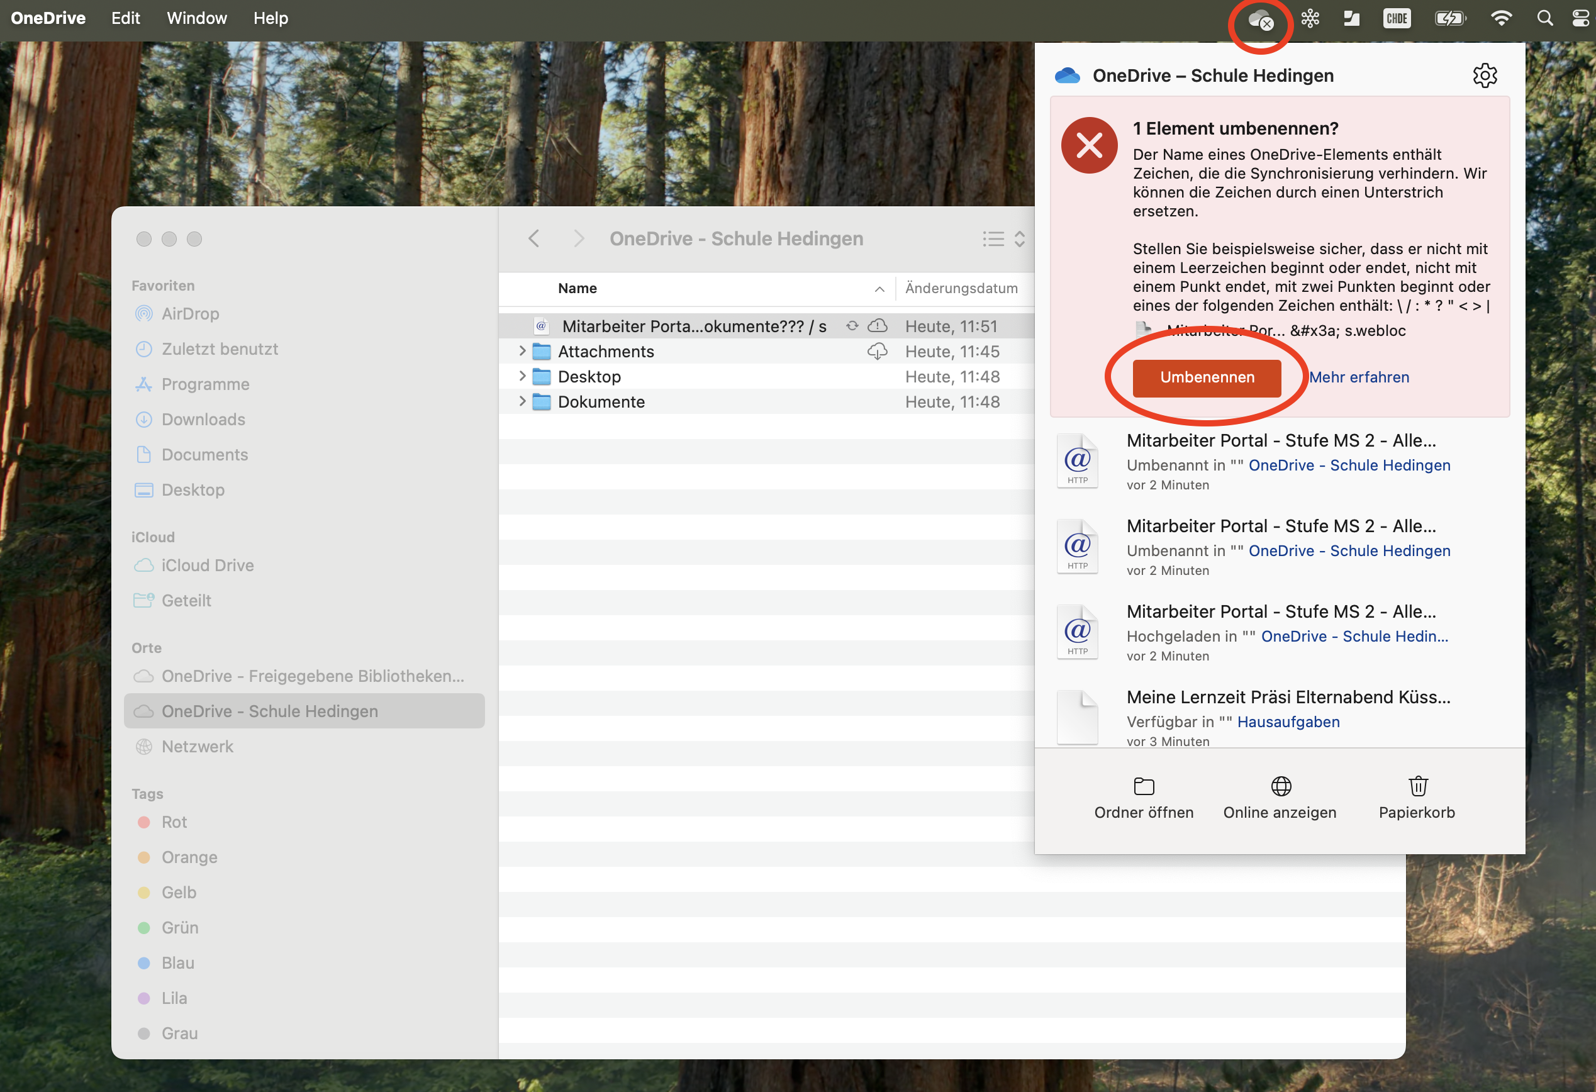Expand the Dokumente folder disclosure arrow
The height and width of the screenshot is (1092, 1596).
tap(522, 402)
